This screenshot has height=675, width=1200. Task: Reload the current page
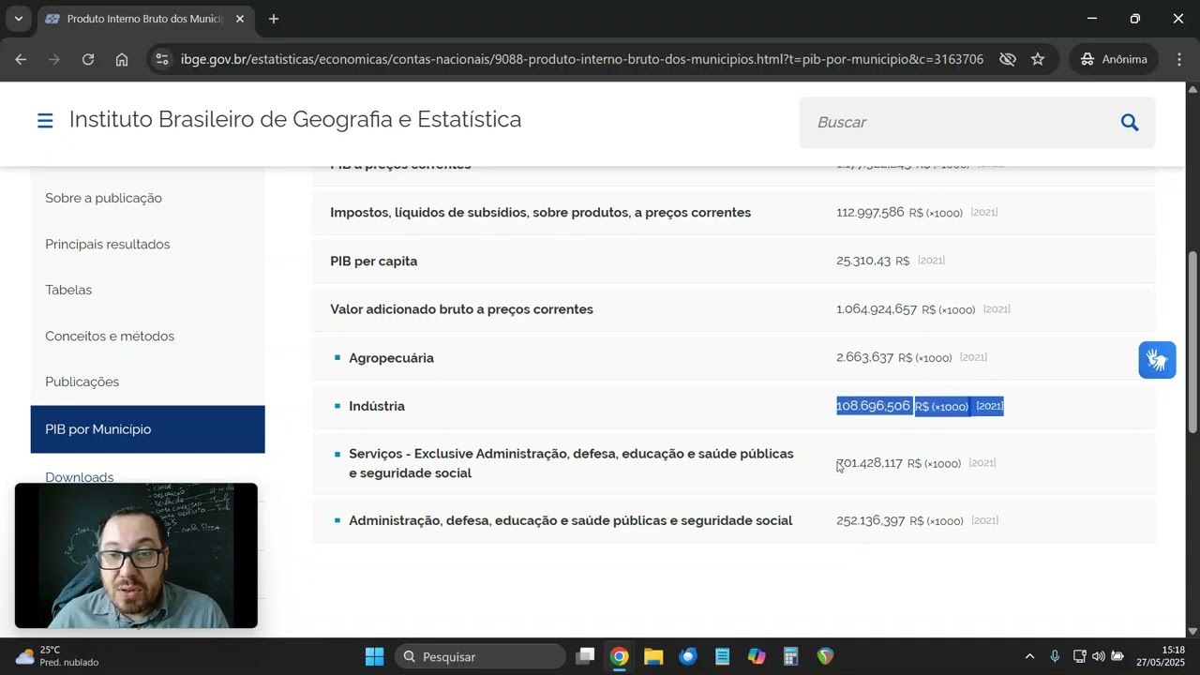[x=88, y=59]
